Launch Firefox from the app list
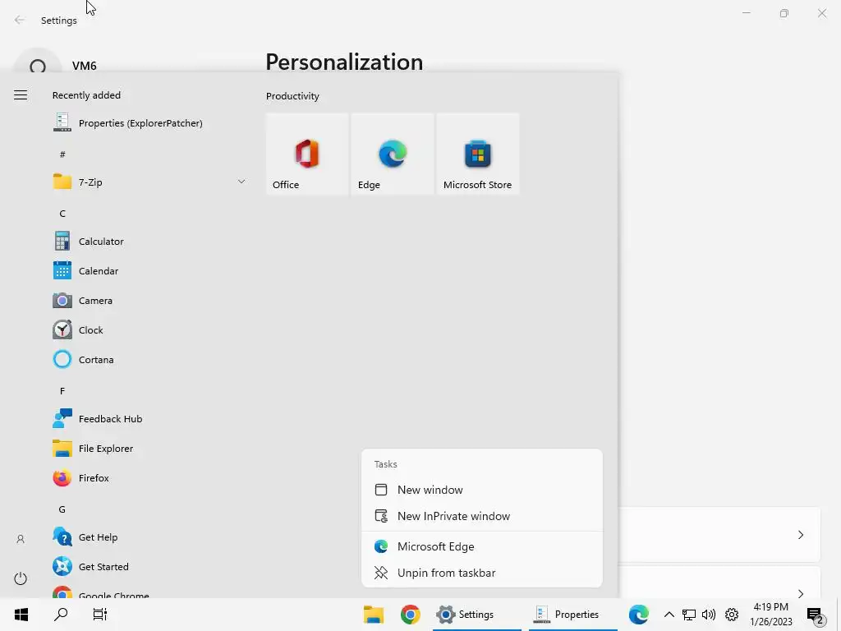841x631 pixels. point(149,477)
